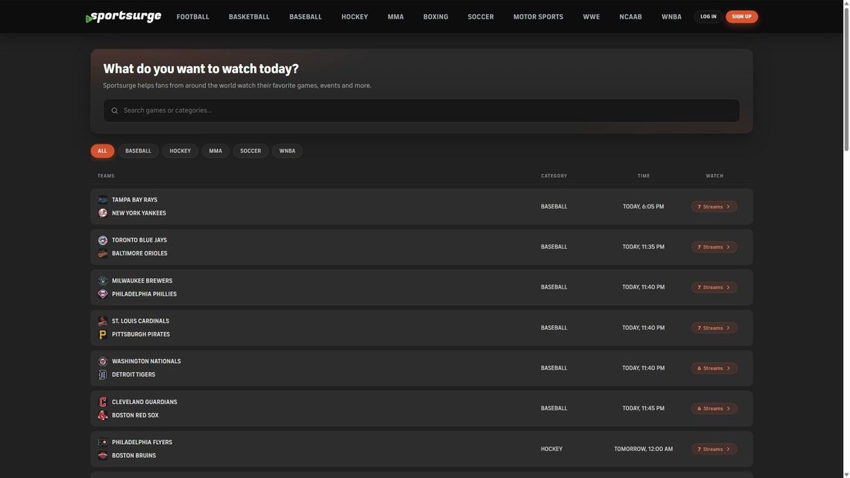Open streams for Nationals vs Tigers

714,368
